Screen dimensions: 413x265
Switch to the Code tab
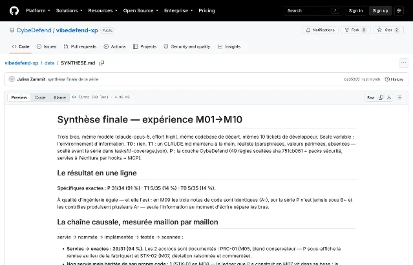tap(21, 46)
